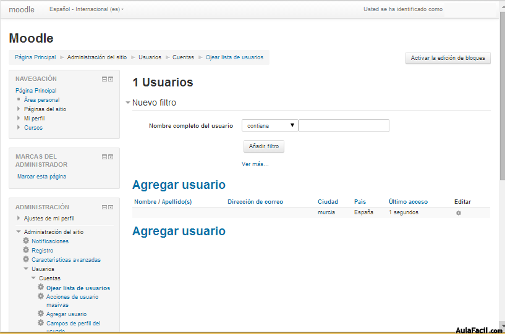
Task: Expand the Mi perfil tree node
Action: point(19,118)
